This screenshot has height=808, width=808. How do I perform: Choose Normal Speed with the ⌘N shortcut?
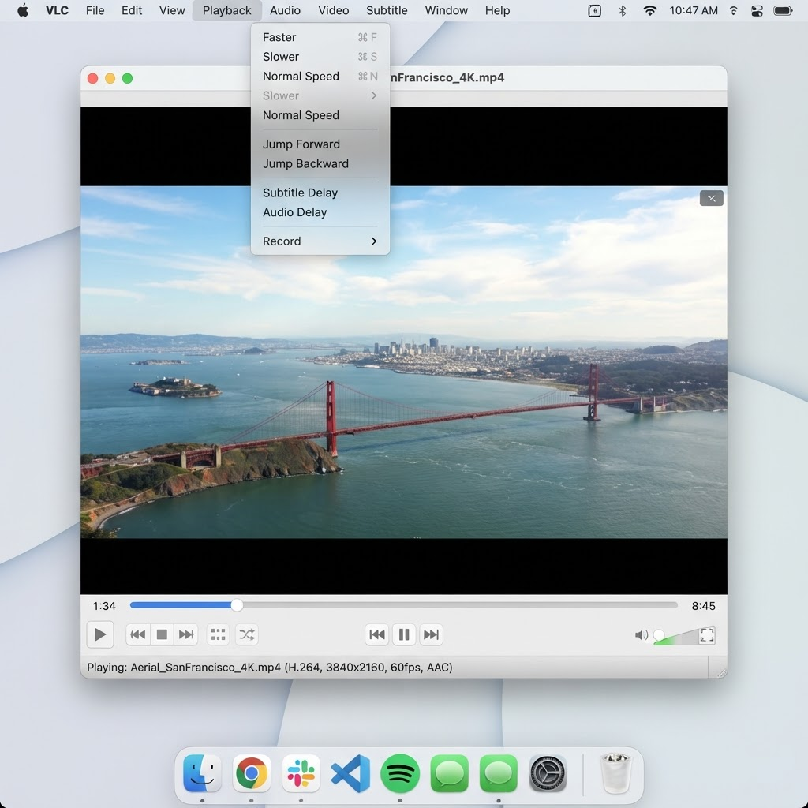pos(320,77)
